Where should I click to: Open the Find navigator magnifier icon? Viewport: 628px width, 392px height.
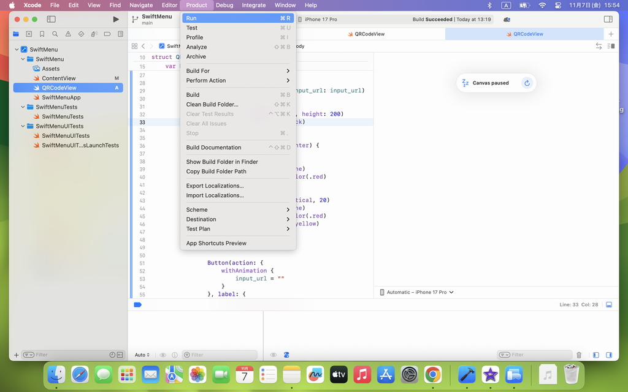pos(55,34)
